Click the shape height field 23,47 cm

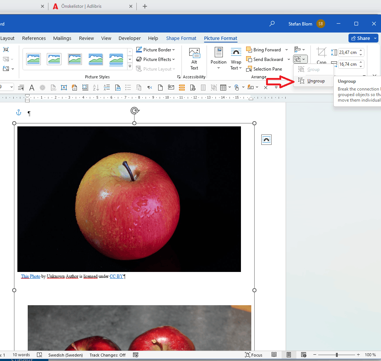pyautogui.click(x=348, y=52)
